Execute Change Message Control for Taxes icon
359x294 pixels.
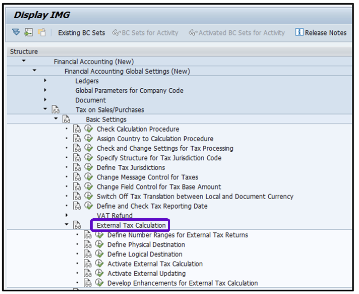click(x=89, y=177)
